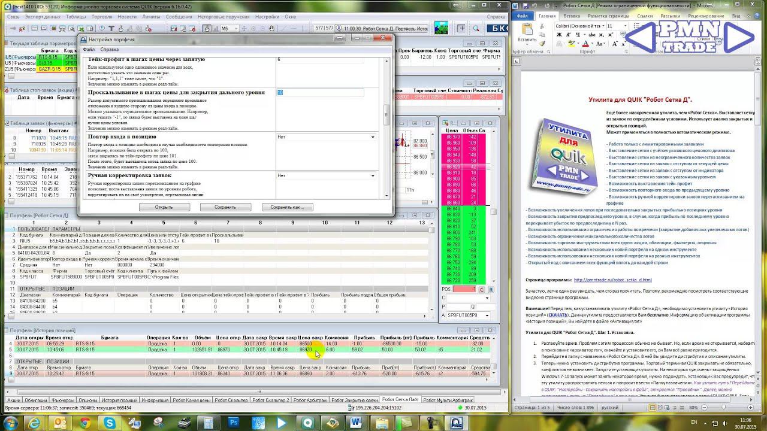Open the 'Ручная корректировка заявок' dropdown
The image size is (767, 431).
[372, 176]
